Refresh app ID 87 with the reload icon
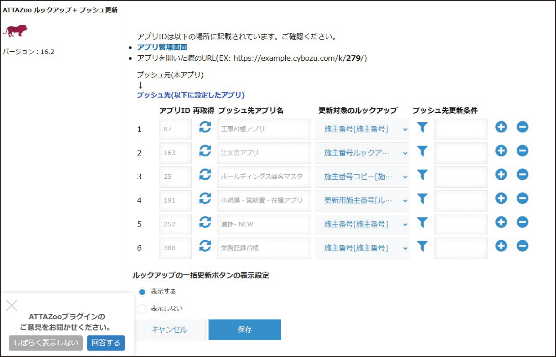556x357 pixels. (205, 127)
